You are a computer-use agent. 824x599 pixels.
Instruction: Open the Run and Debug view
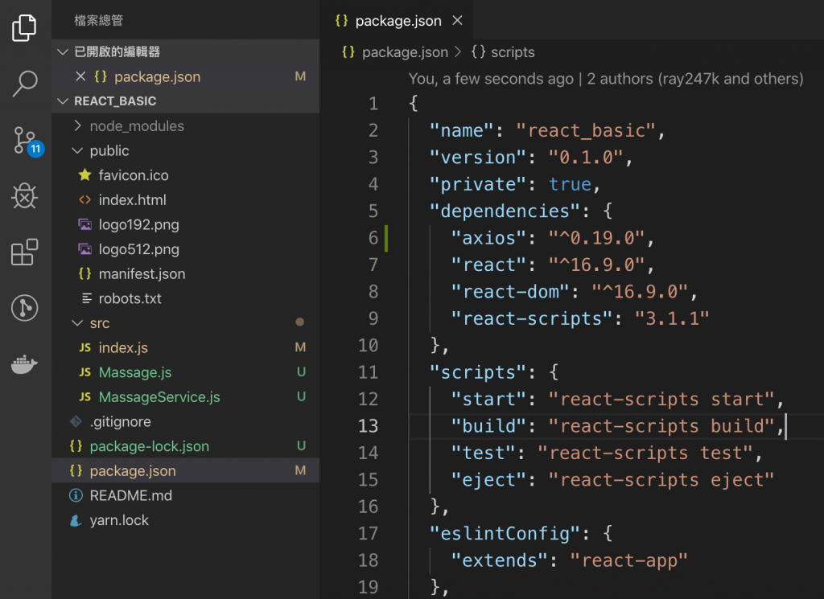(24, 196)
